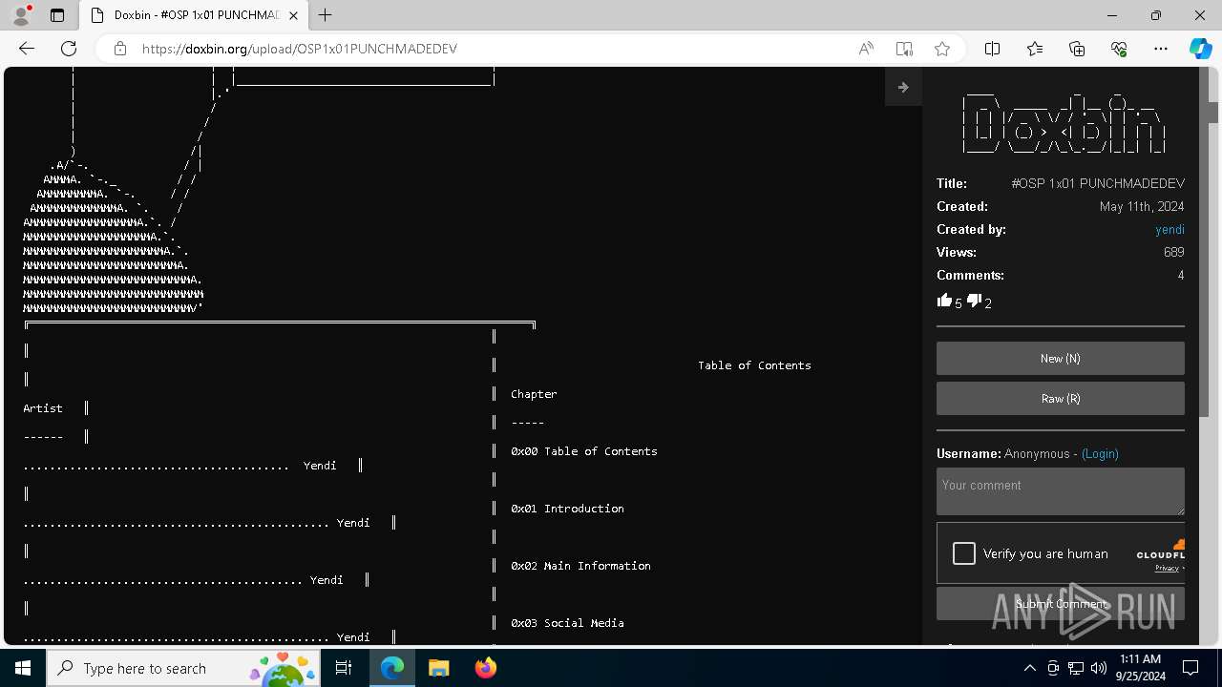This screenshot has width=1222, height=687.
Task: Click the New (N) button
Action: tap(1061, 359)
